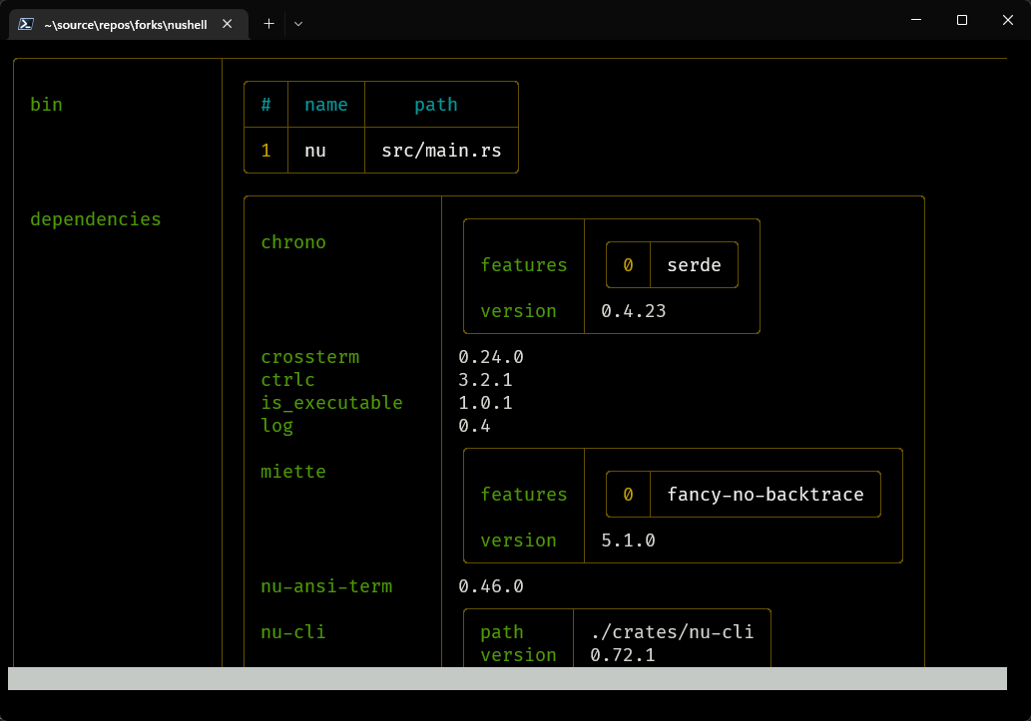1031x721 pixels.
Task: Click crossterm version '0.24.0'
Action: 490,357
